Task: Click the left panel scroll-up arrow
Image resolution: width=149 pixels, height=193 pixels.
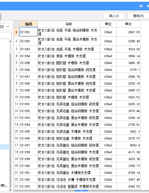Action: [10, 41]
